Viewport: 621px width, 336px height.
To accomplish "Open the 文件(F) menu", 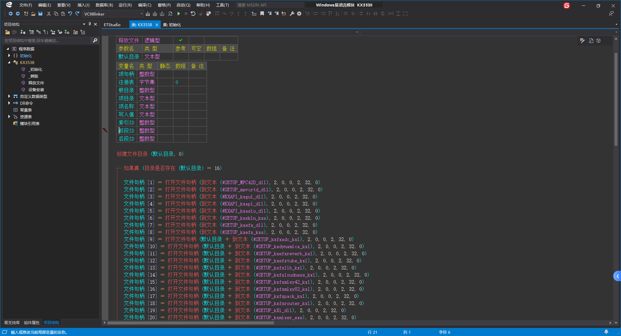I will pyautogui.click(x=26, y=5).
